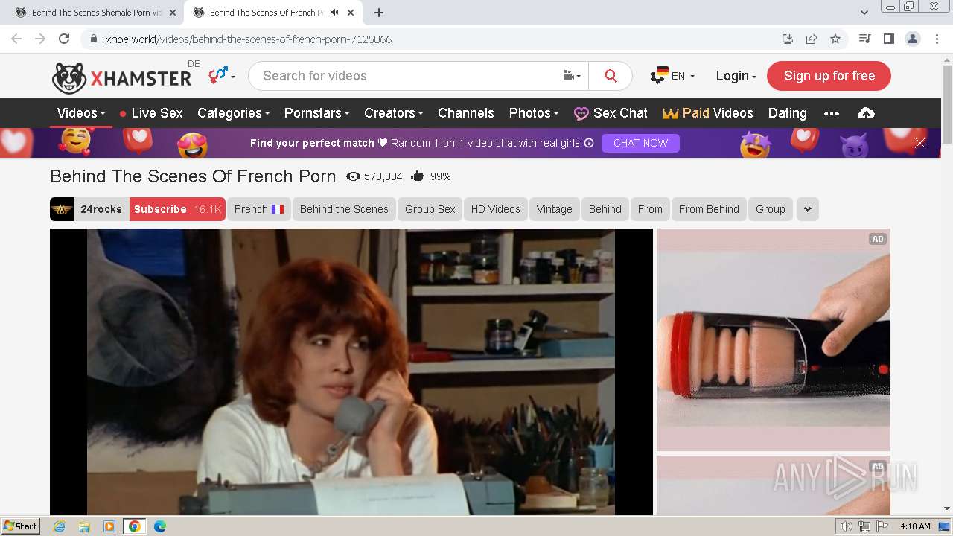953x536 pixels.
Task: Open Microsoft Edge from the taskbar
Action: 160,526
